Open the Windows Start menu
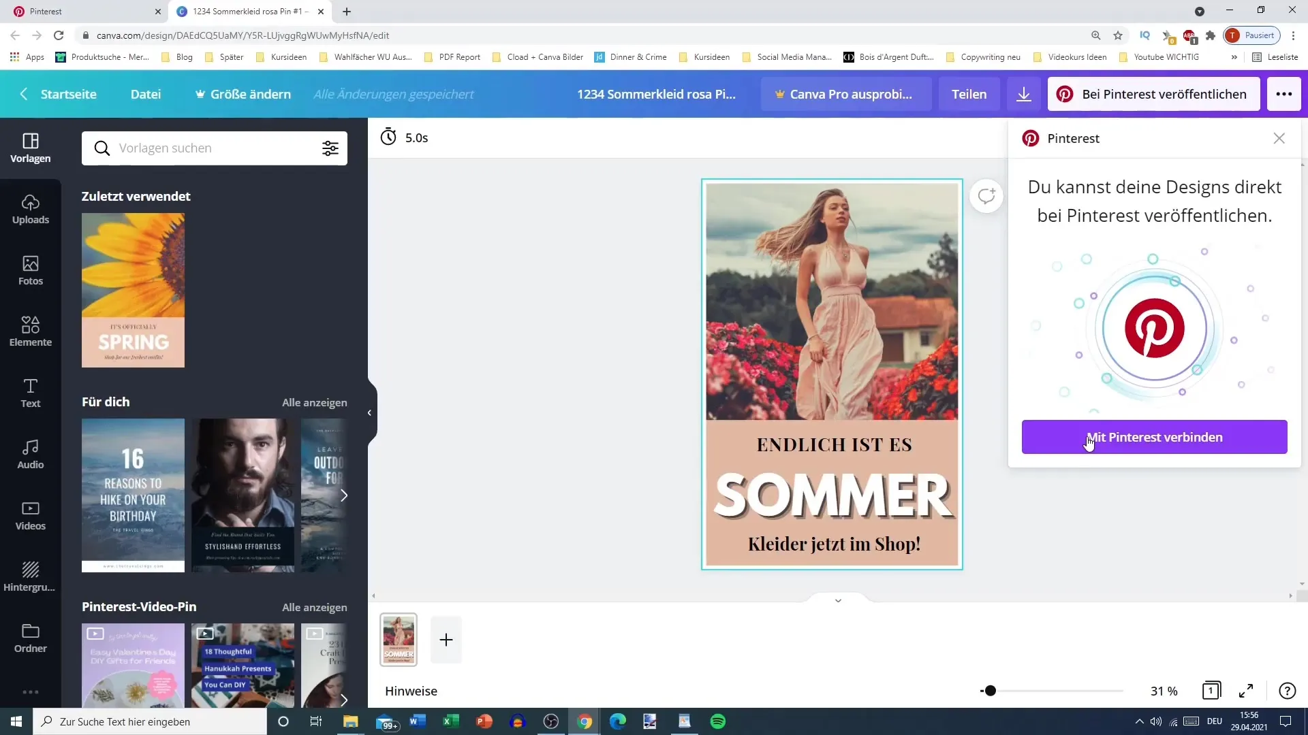 click(x=16, y=721)
